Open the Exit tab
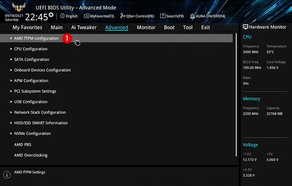 pos(205,28)
